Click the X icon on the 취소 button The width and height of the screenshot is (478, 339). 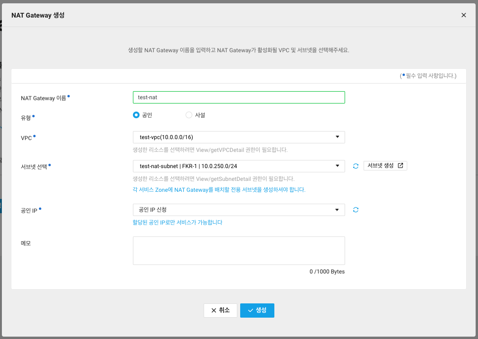coord(214,311)
